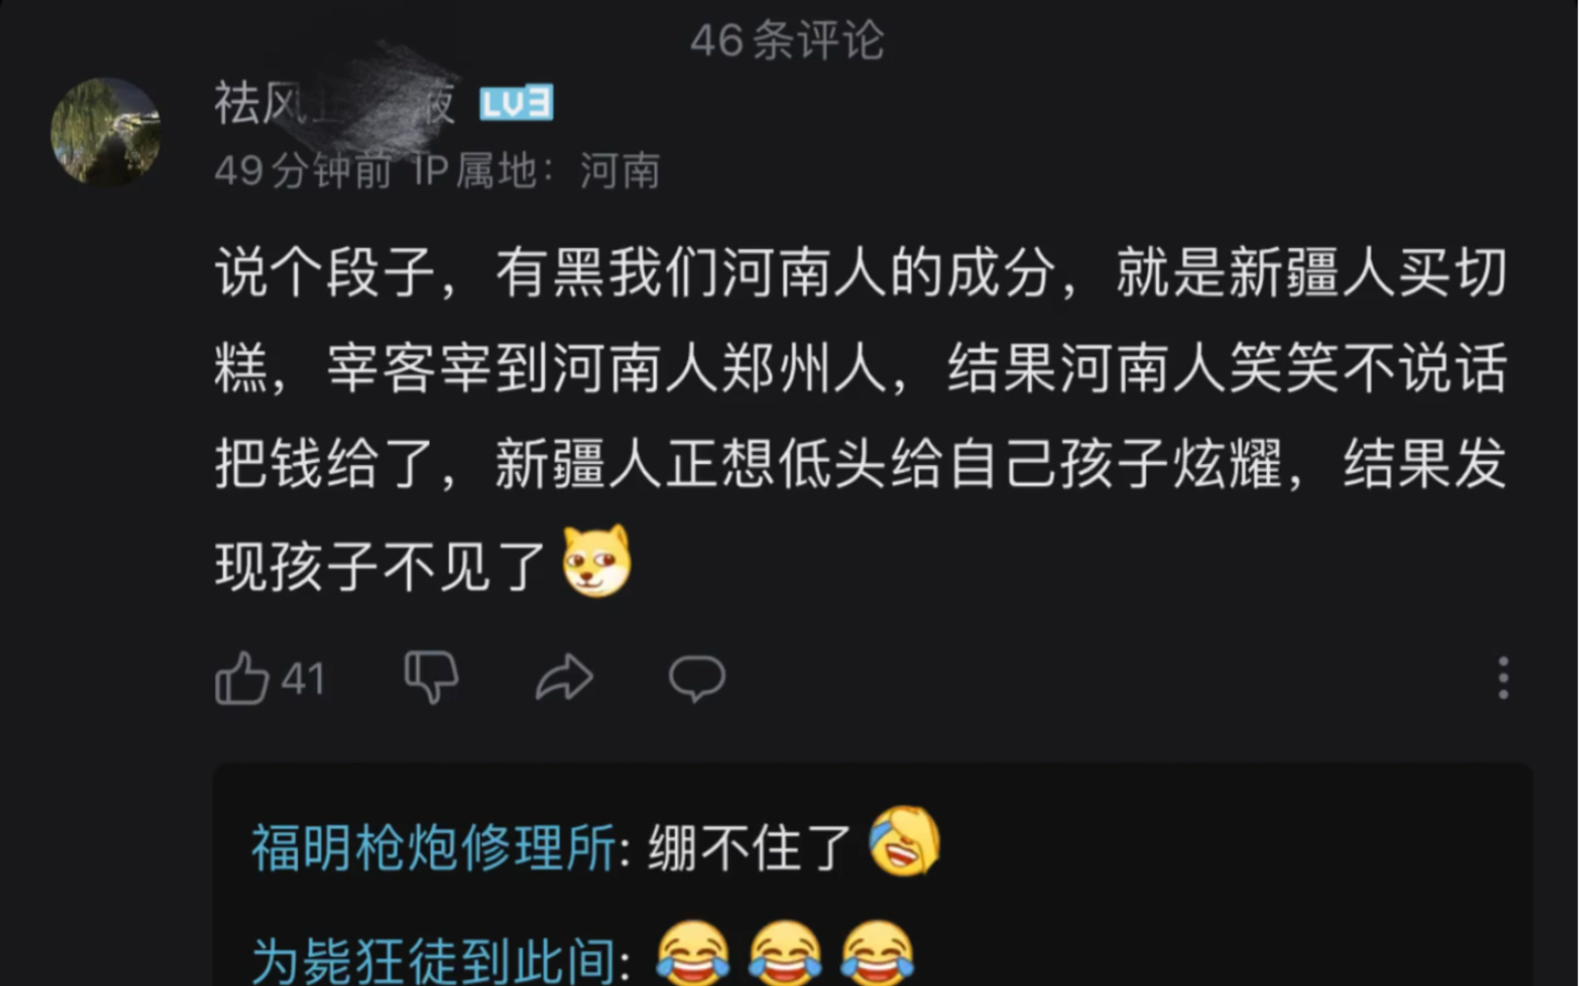
Task: Select the 46条评论 header
Action: coord(787,40)
